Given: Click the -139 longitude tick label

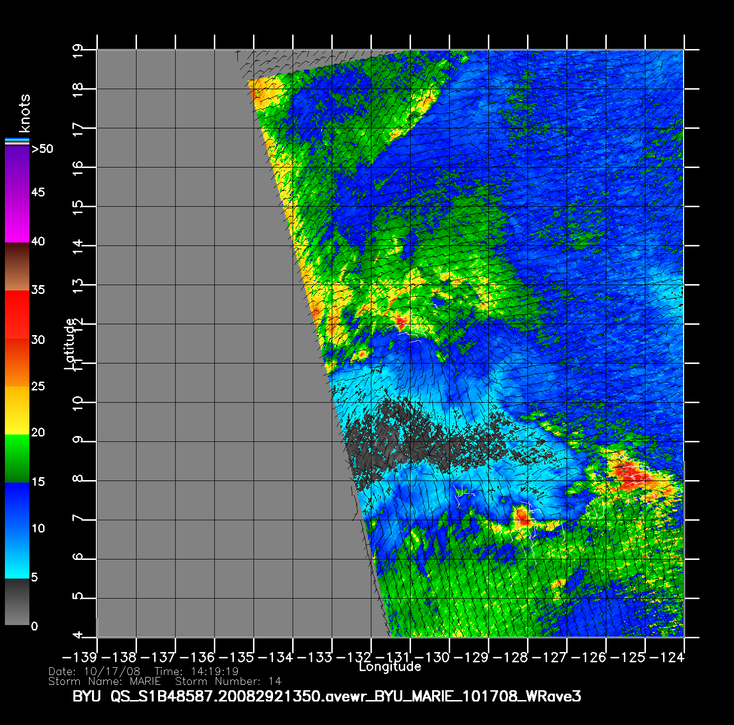Looking at the screenshot, I should click(79, 657).
